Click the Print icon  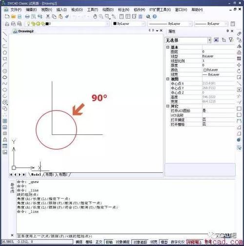27,17
